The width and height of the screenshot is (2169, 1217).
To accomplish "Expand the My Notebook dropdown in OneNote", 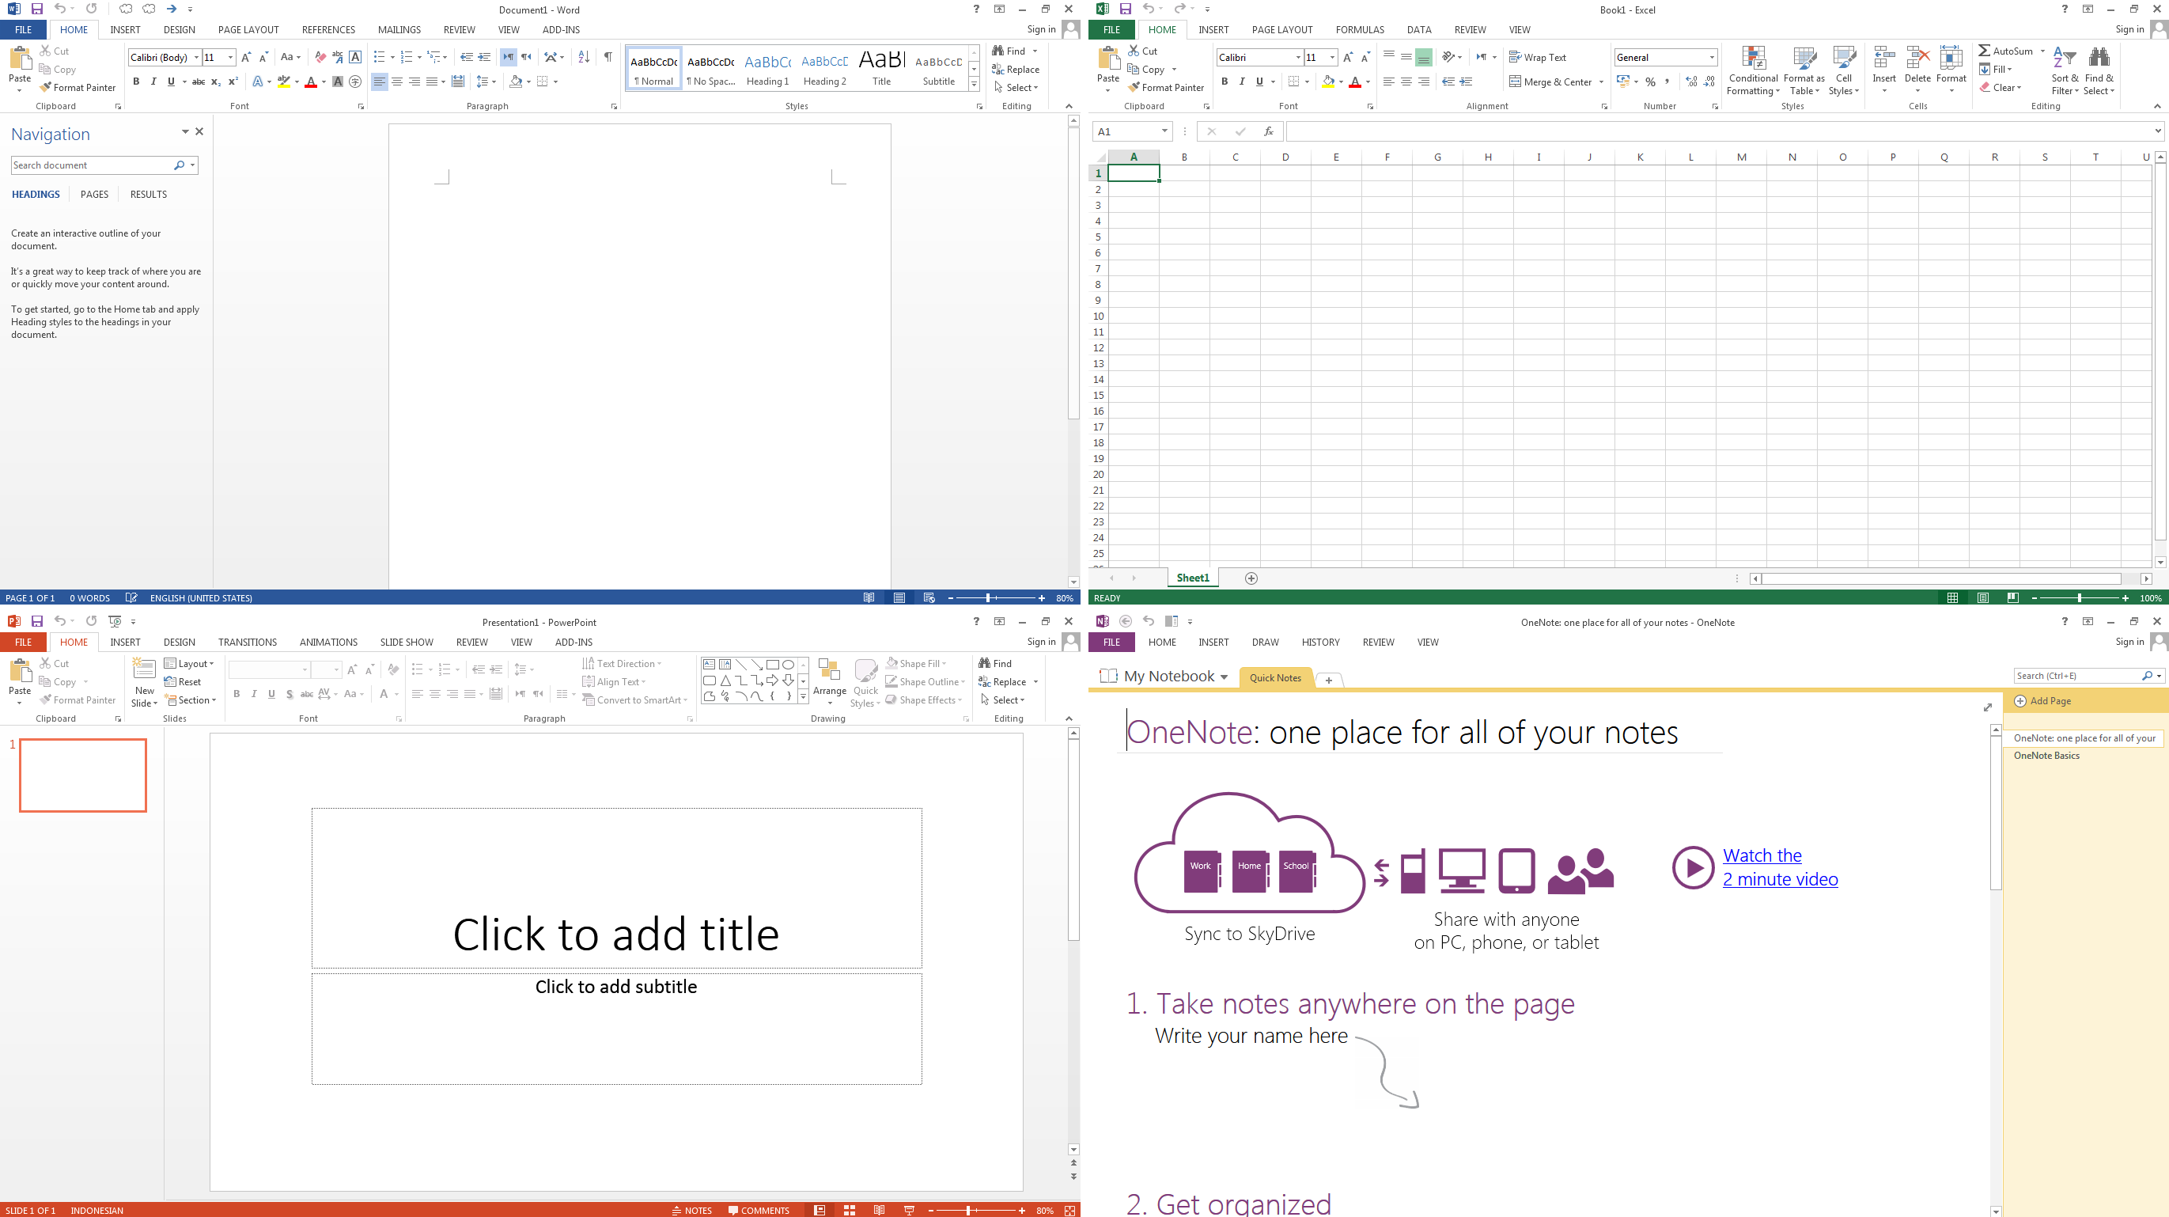I will pos(1224,677).
